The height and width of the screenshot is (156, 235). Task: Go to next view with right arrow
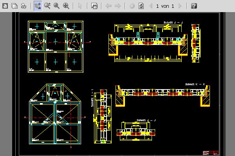click(117, 6)
